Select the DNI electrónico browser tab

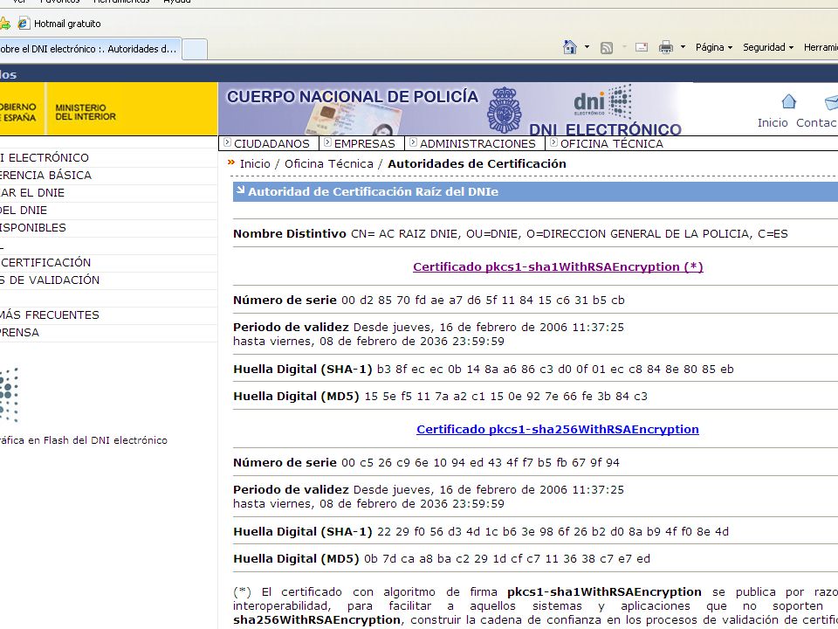[90, 49]
